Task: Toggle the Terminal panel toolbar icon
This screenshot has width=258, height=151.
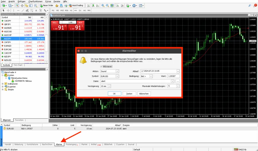Action: [x=31, y=6]
